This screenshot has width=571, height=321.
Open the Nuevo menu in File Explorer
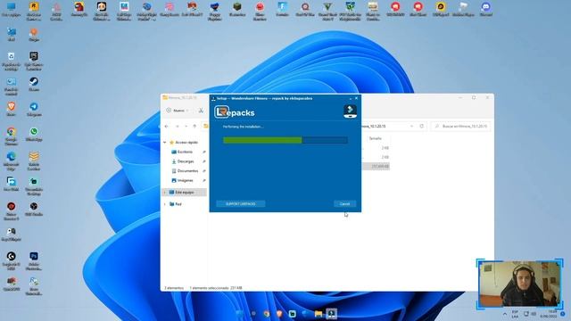pyautogui.click(x=178, y=111)
